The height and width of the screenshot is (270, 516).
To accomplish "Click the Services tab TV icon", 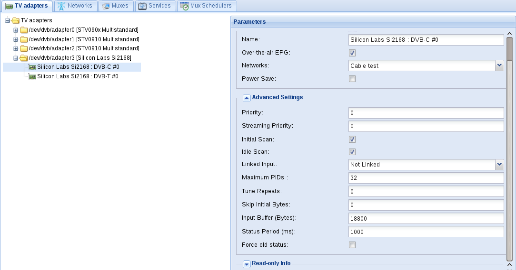I will 142,6.
